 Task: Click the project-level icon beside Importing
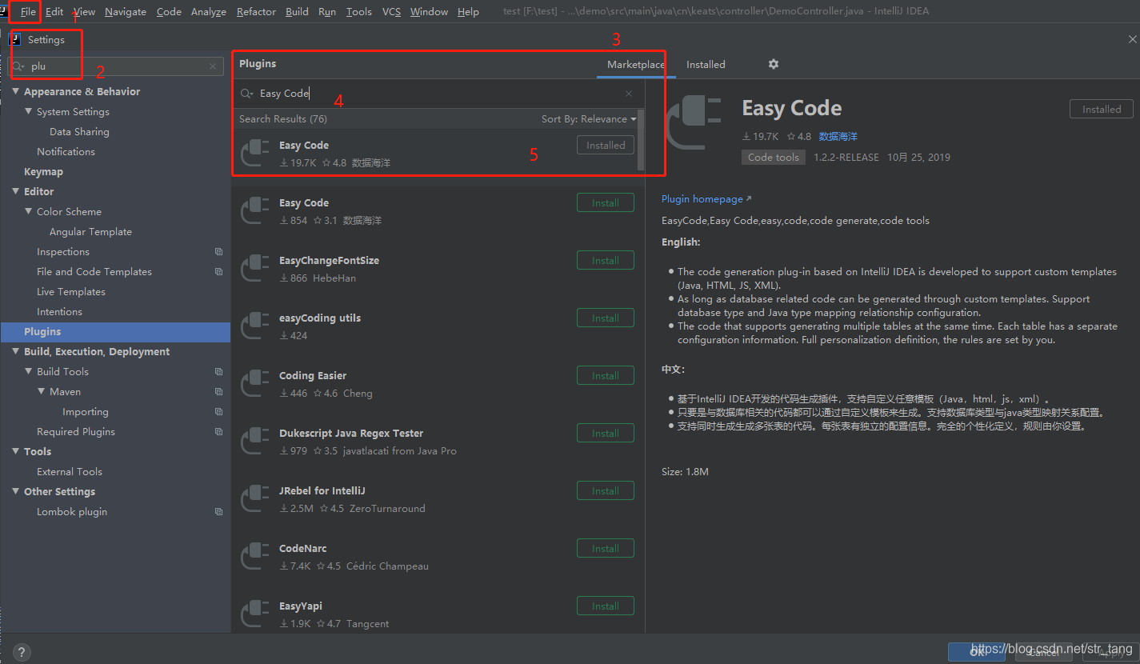(x=218, y=412)
